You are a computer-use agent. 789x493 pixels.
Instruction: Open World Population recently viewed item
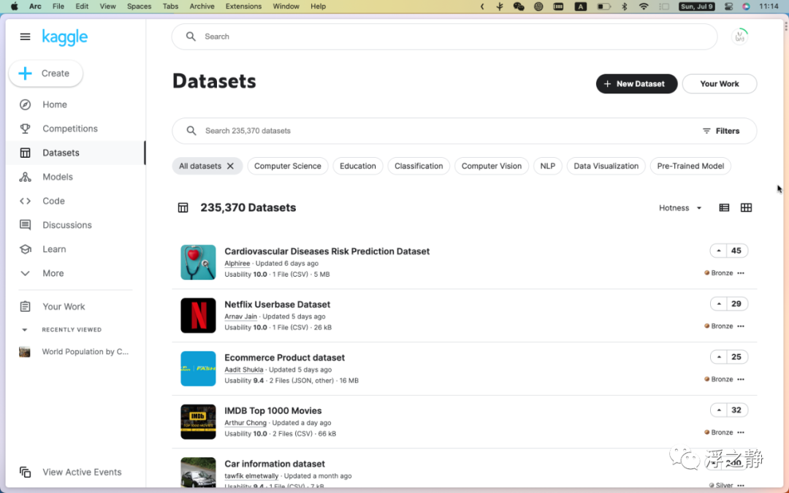[75, 351]
